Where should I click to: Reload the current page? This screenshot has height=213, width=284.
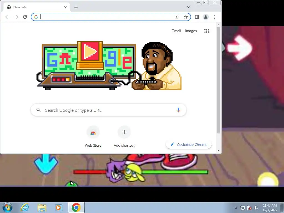tap(25, 17)
